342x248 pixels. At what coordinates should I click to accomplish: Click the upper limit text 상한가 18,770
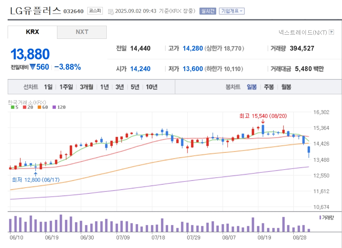tap(225, 48)
